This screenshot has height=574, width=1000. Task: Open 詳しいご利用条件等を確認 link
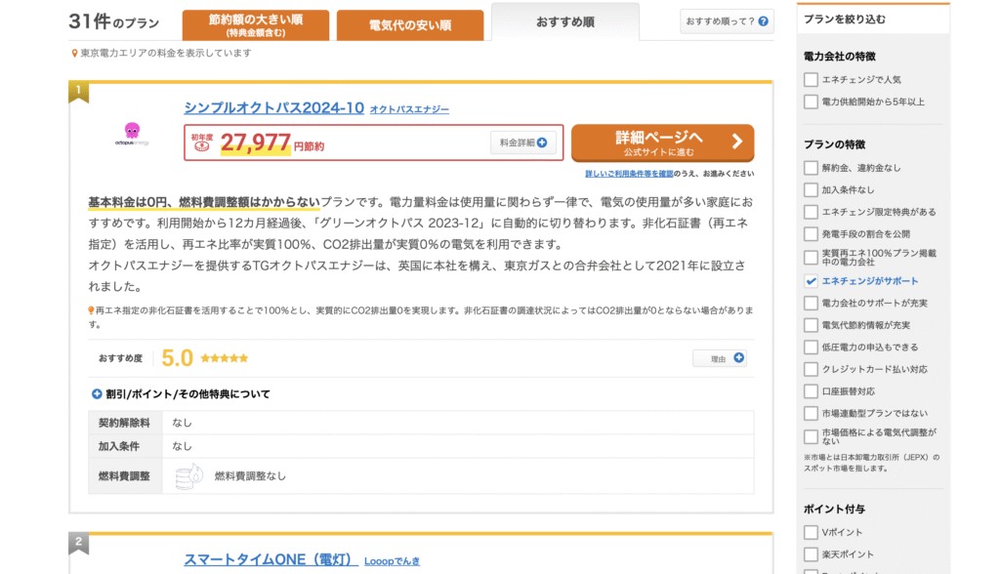pyautogui.click(x=629, y=174)
